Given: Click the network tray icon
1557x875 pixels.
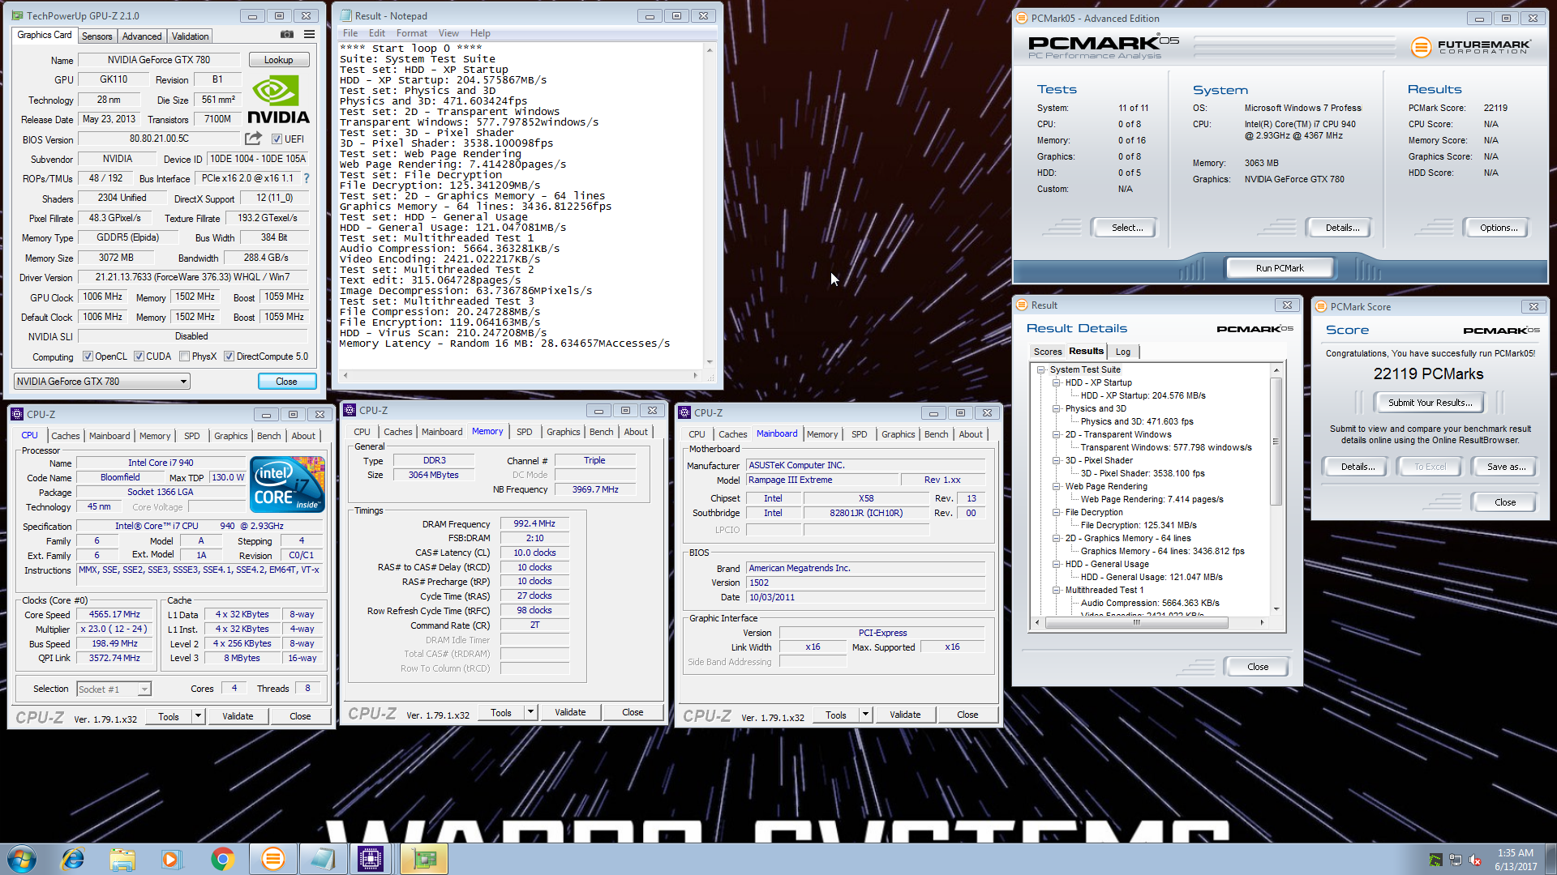Looking at the screenshot, I should pos(1456,860).
